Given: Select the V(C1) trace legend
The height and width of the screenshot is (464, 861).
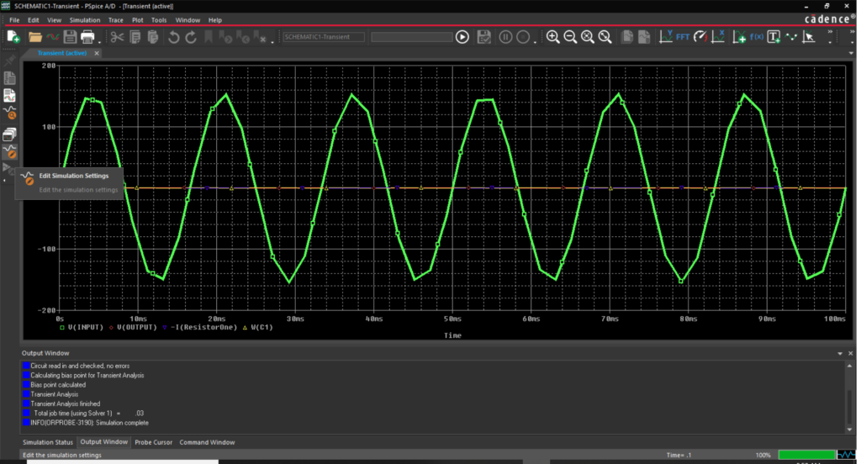Looking at the screenshot, I should (257, 327).
